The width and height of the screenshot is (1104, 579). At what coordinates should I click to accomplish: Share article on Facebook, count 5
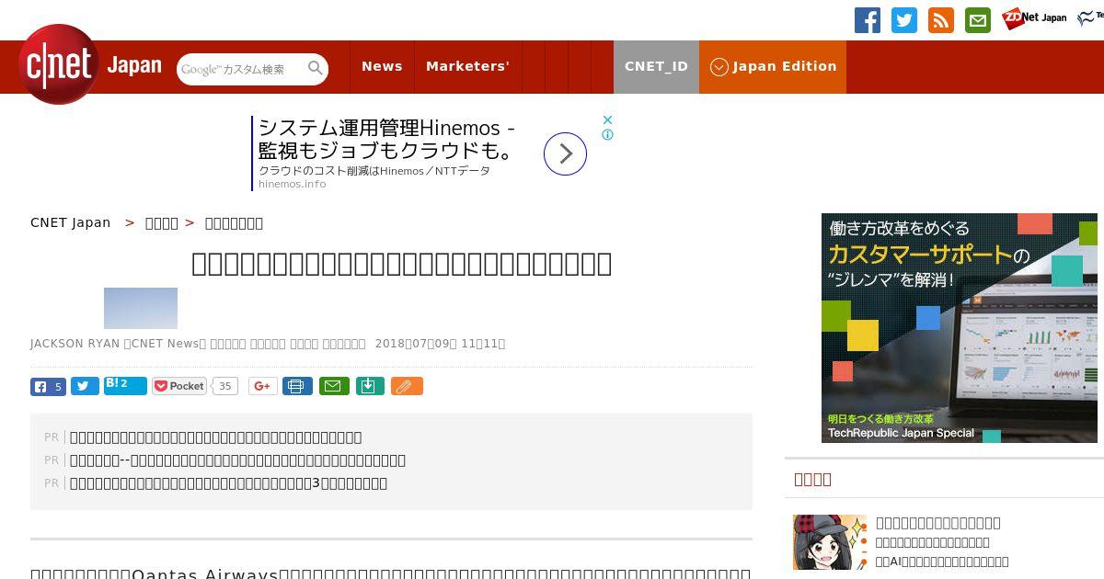coord(48,387)
